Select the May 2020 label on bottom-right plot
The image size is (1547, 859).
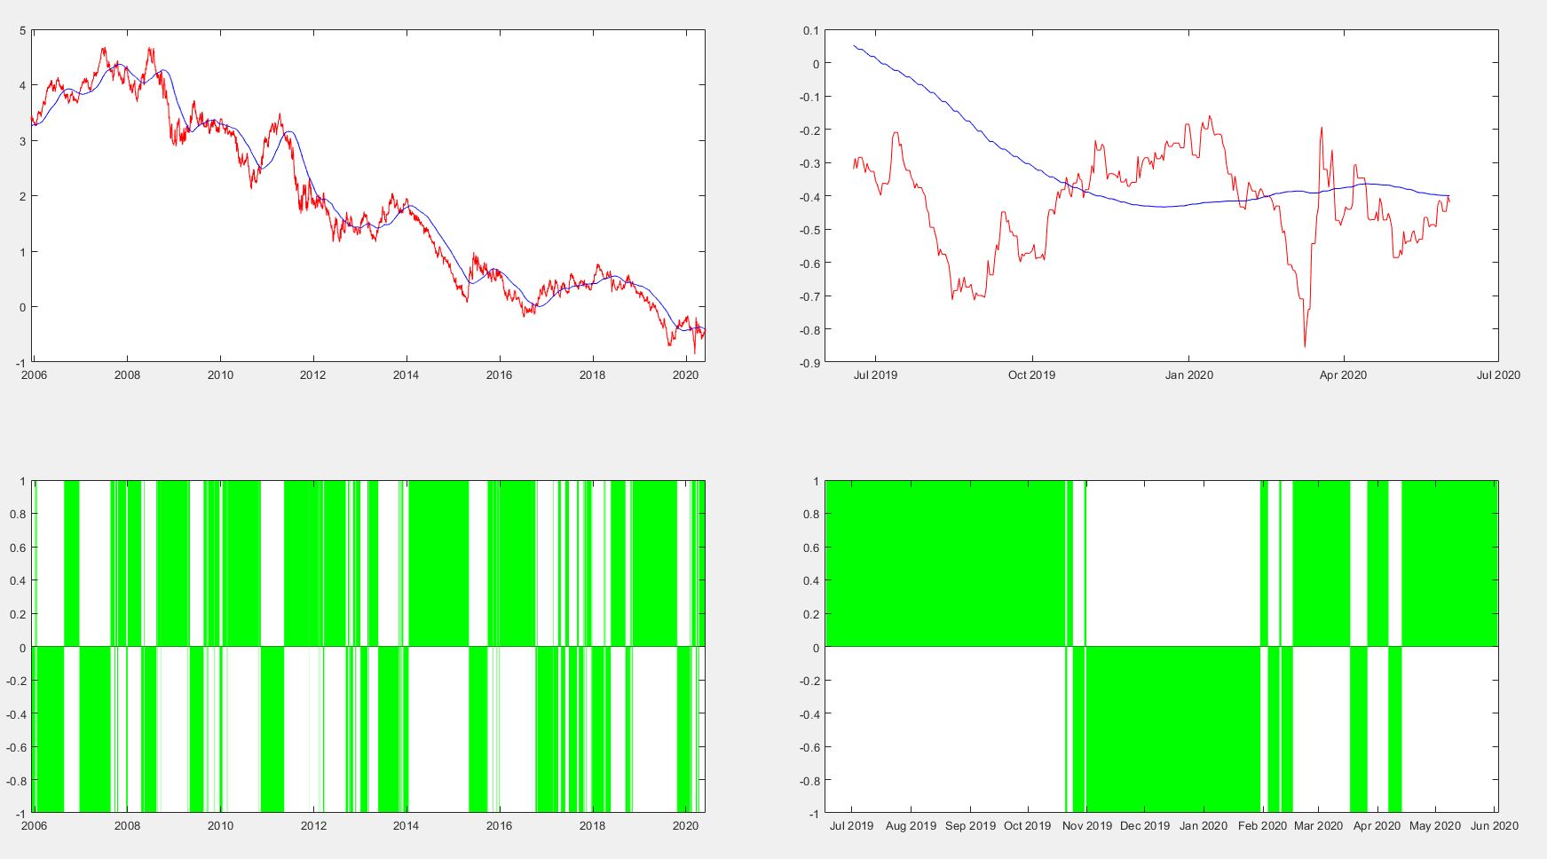(x=1434, y=825)
